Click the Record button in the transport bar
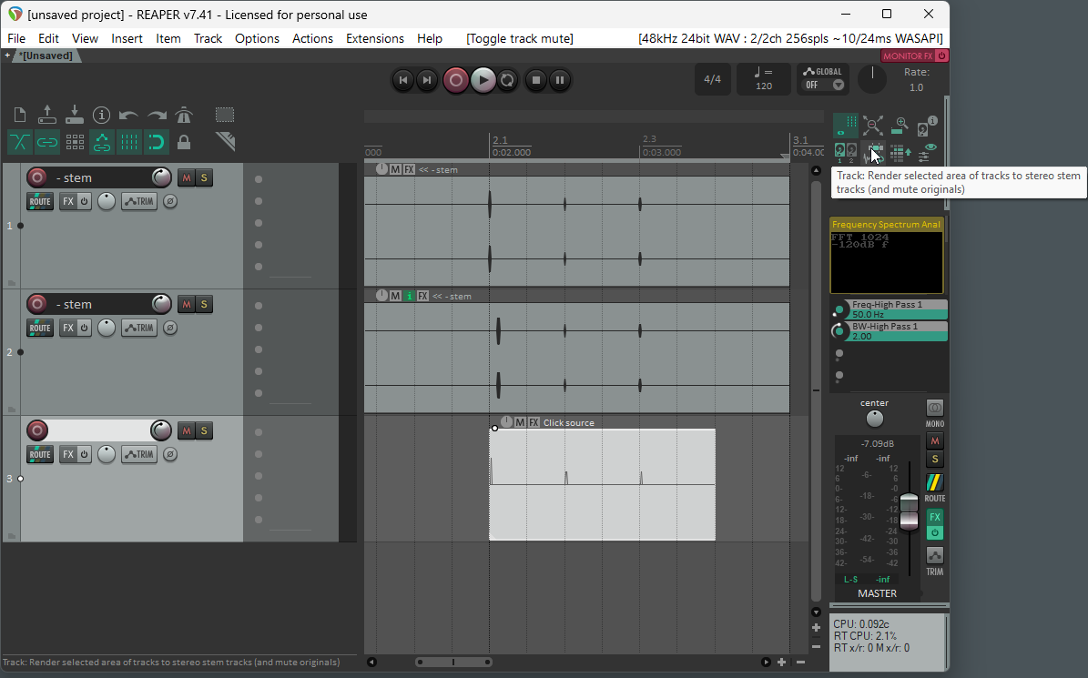The width and height of the screenshot is (1088, 678). tap(456, 80)
